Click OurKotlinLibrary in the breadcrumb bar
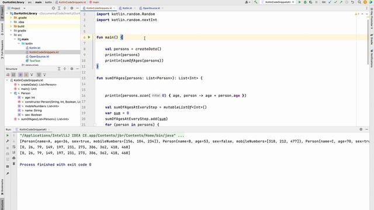The image size is (374, 210). [x=13, y=2]
